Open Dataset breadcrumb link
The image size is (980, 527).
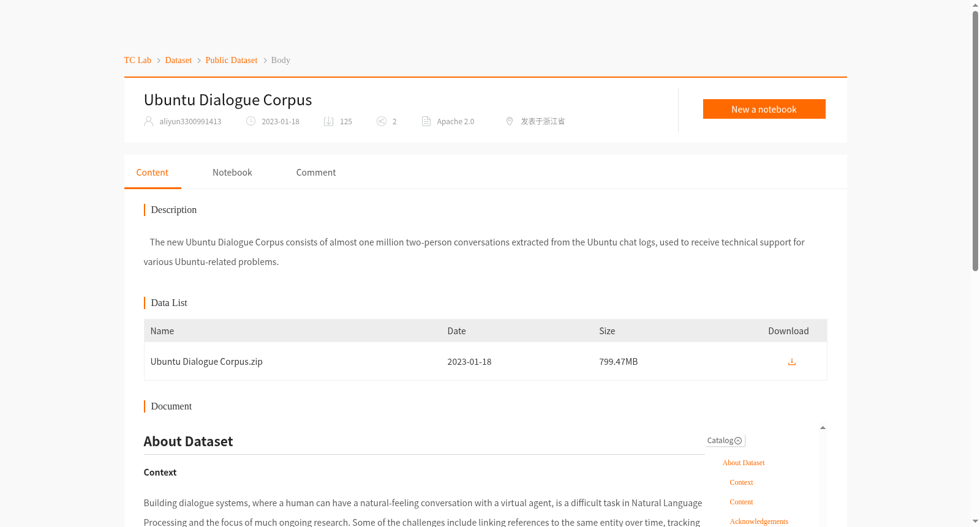click(178, 60)
